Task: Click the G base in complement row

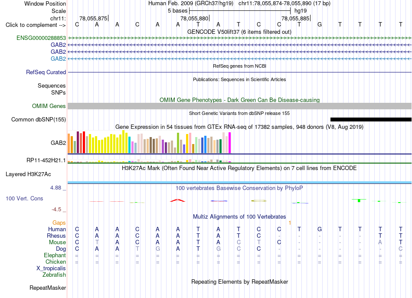Action: 320,24
